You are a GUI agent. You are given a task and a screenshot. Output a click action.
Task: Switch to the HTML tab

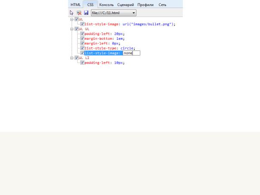click(76, 5)
